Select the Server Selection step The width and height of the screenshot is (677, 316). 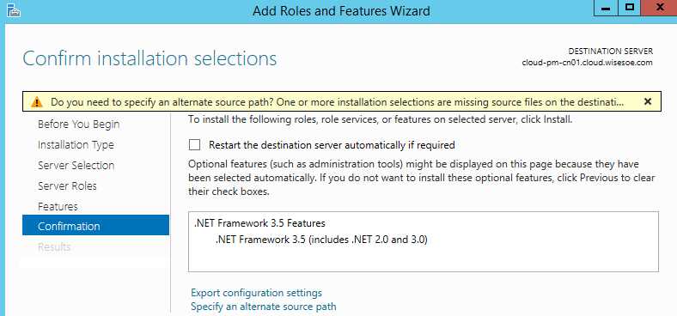tap(76, 166)
